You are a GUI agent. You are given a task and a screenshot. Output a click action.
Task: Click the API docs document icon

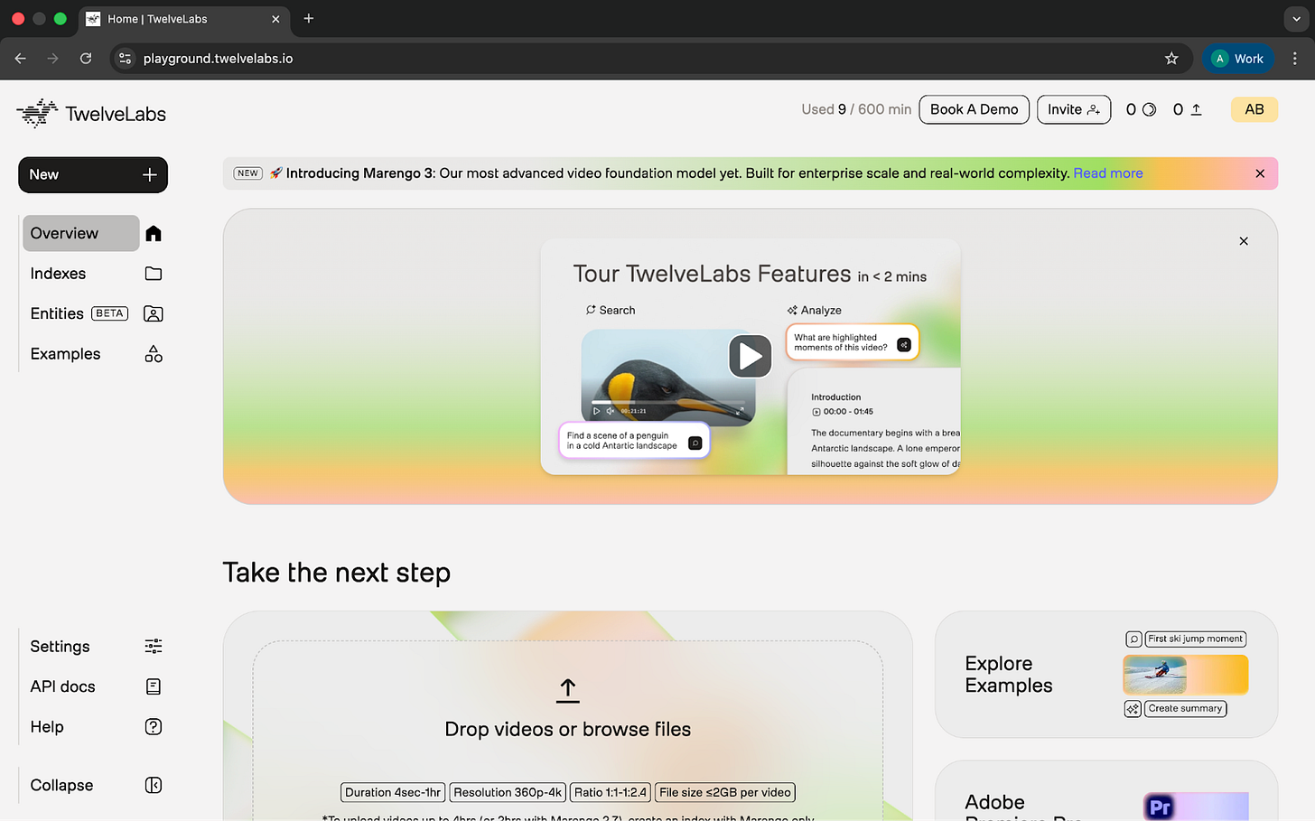point(154,687)
